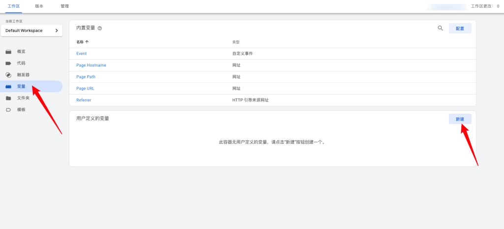
Task: Expand the Default Workspace selector
Action: click(x=31, y=31)
